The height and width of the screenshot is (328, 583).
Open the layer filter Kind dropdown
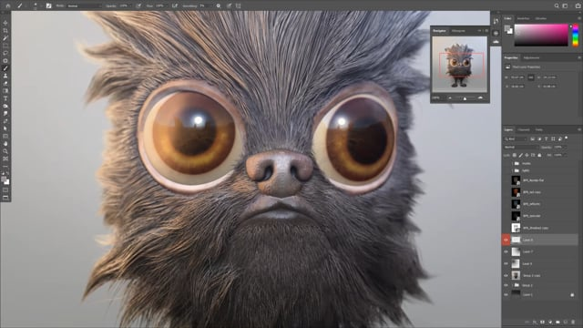click(x=516, y=138)
